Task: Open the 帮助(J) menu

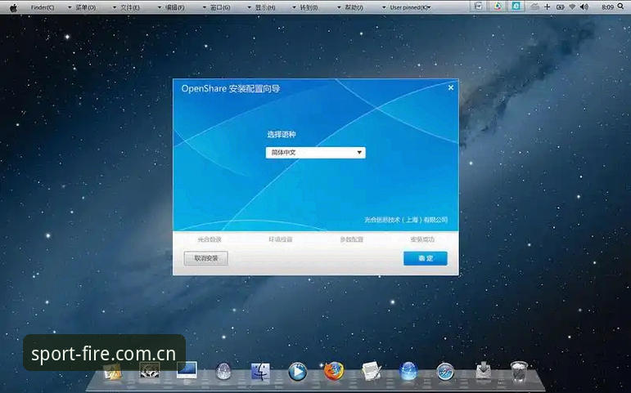Action: click(354, 7)
